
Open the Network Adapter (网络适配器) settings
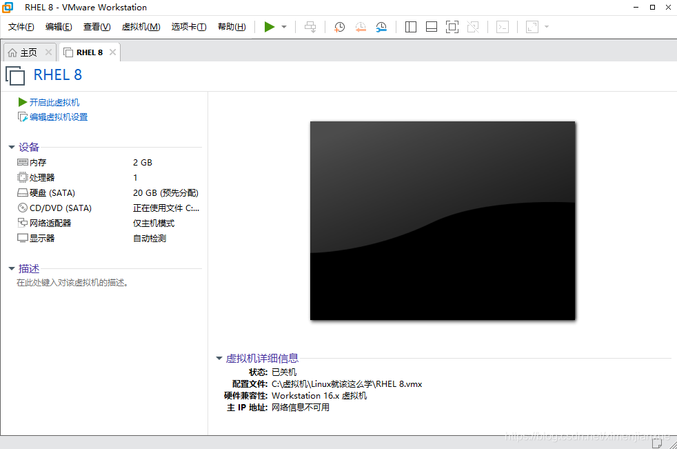pyautogui.click(x=52, y=223)
